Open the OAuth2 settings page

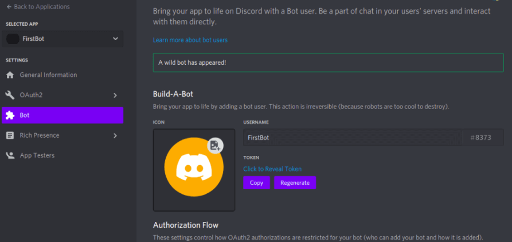point(62,95)
